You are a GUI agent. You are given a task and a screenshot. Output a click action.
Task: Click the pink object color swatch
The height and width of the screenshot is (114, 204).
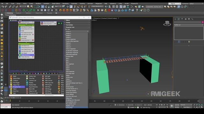click(x=202, y=22)
